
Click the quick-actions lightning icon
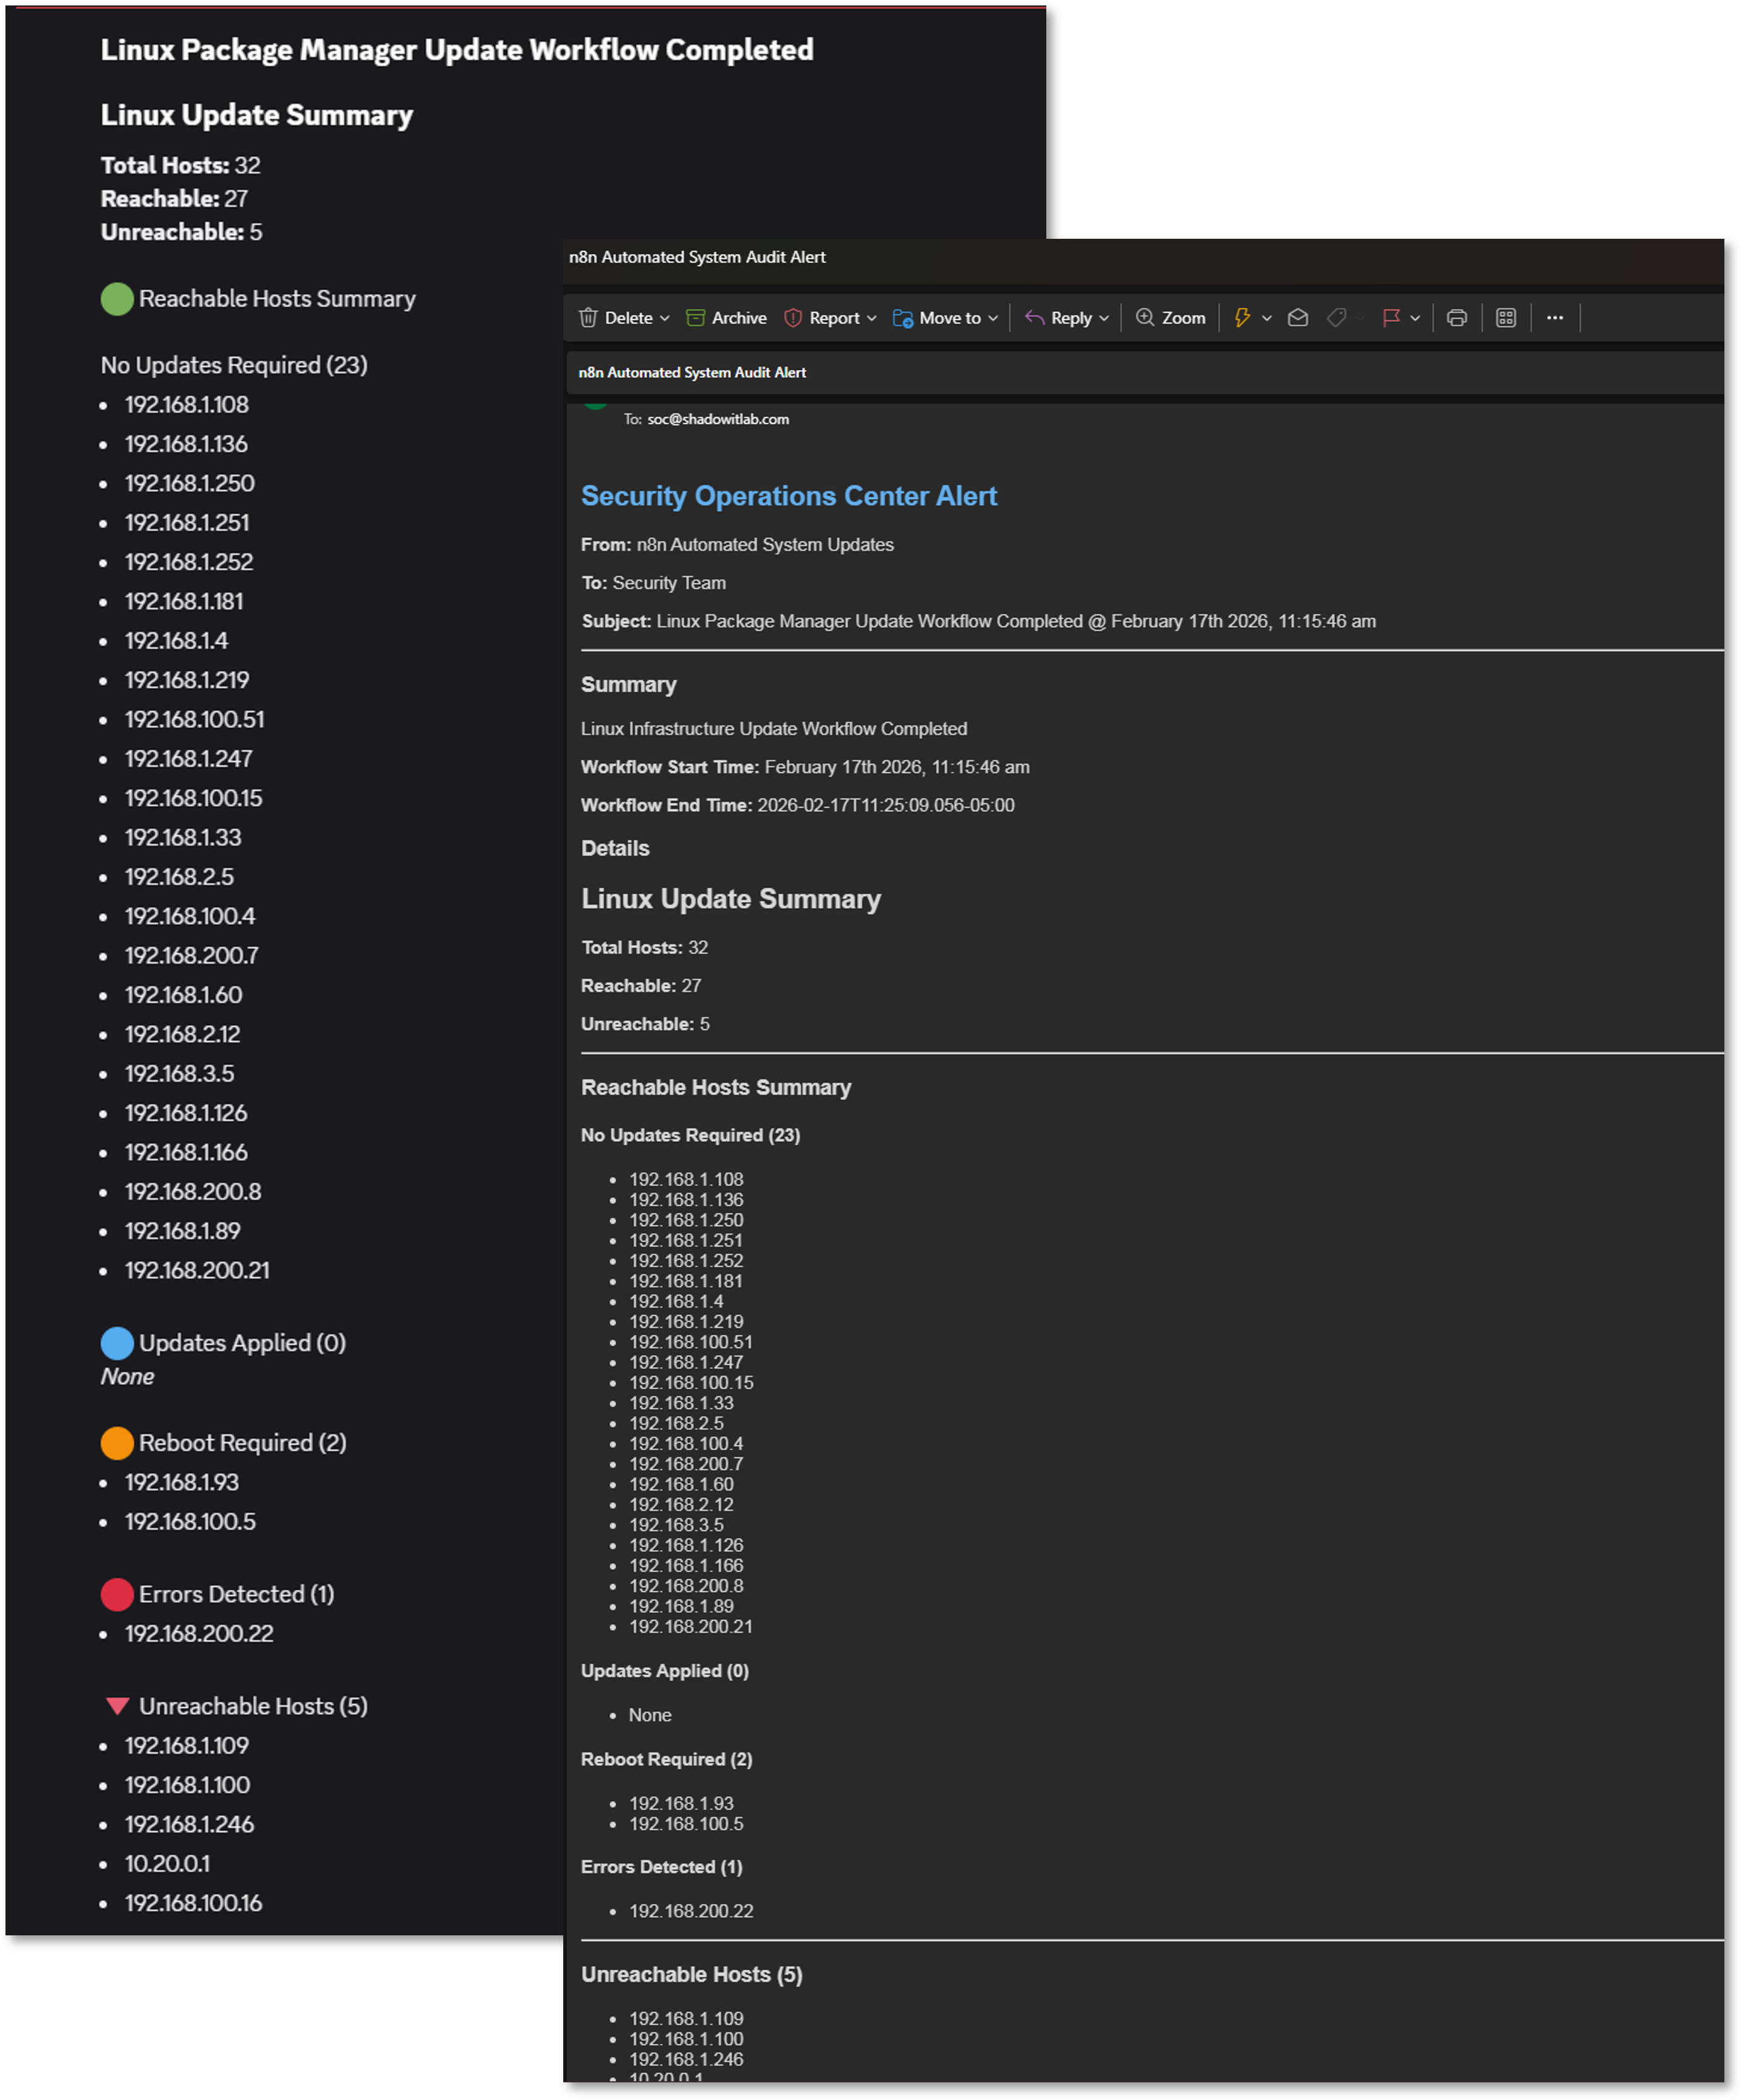(1242, 318)
